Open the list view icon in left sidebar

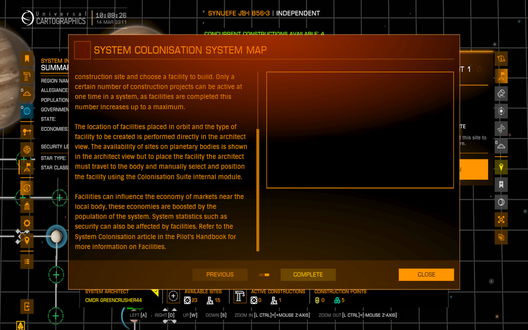click(27, 261)
